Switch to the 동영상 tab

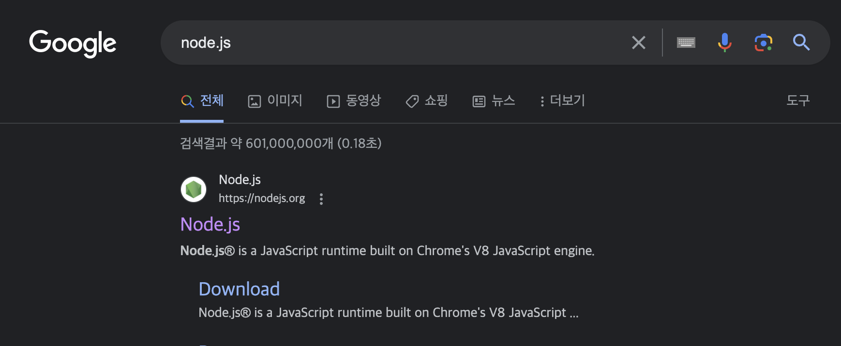coord(354,101)
